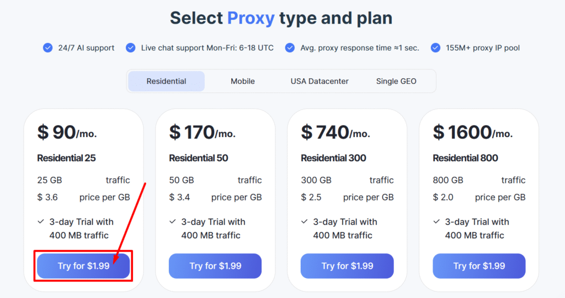The height and width of the screenshot is (298, 565).
Task: Click the $ 170/mo. price heading
Action: click(x=202, y=132)
